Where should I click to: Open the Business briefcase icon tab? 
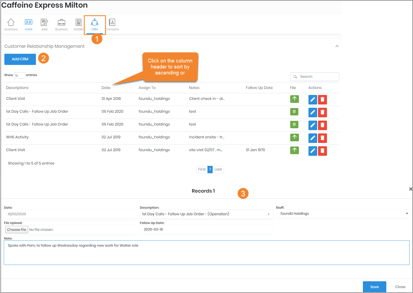[62, 24]
